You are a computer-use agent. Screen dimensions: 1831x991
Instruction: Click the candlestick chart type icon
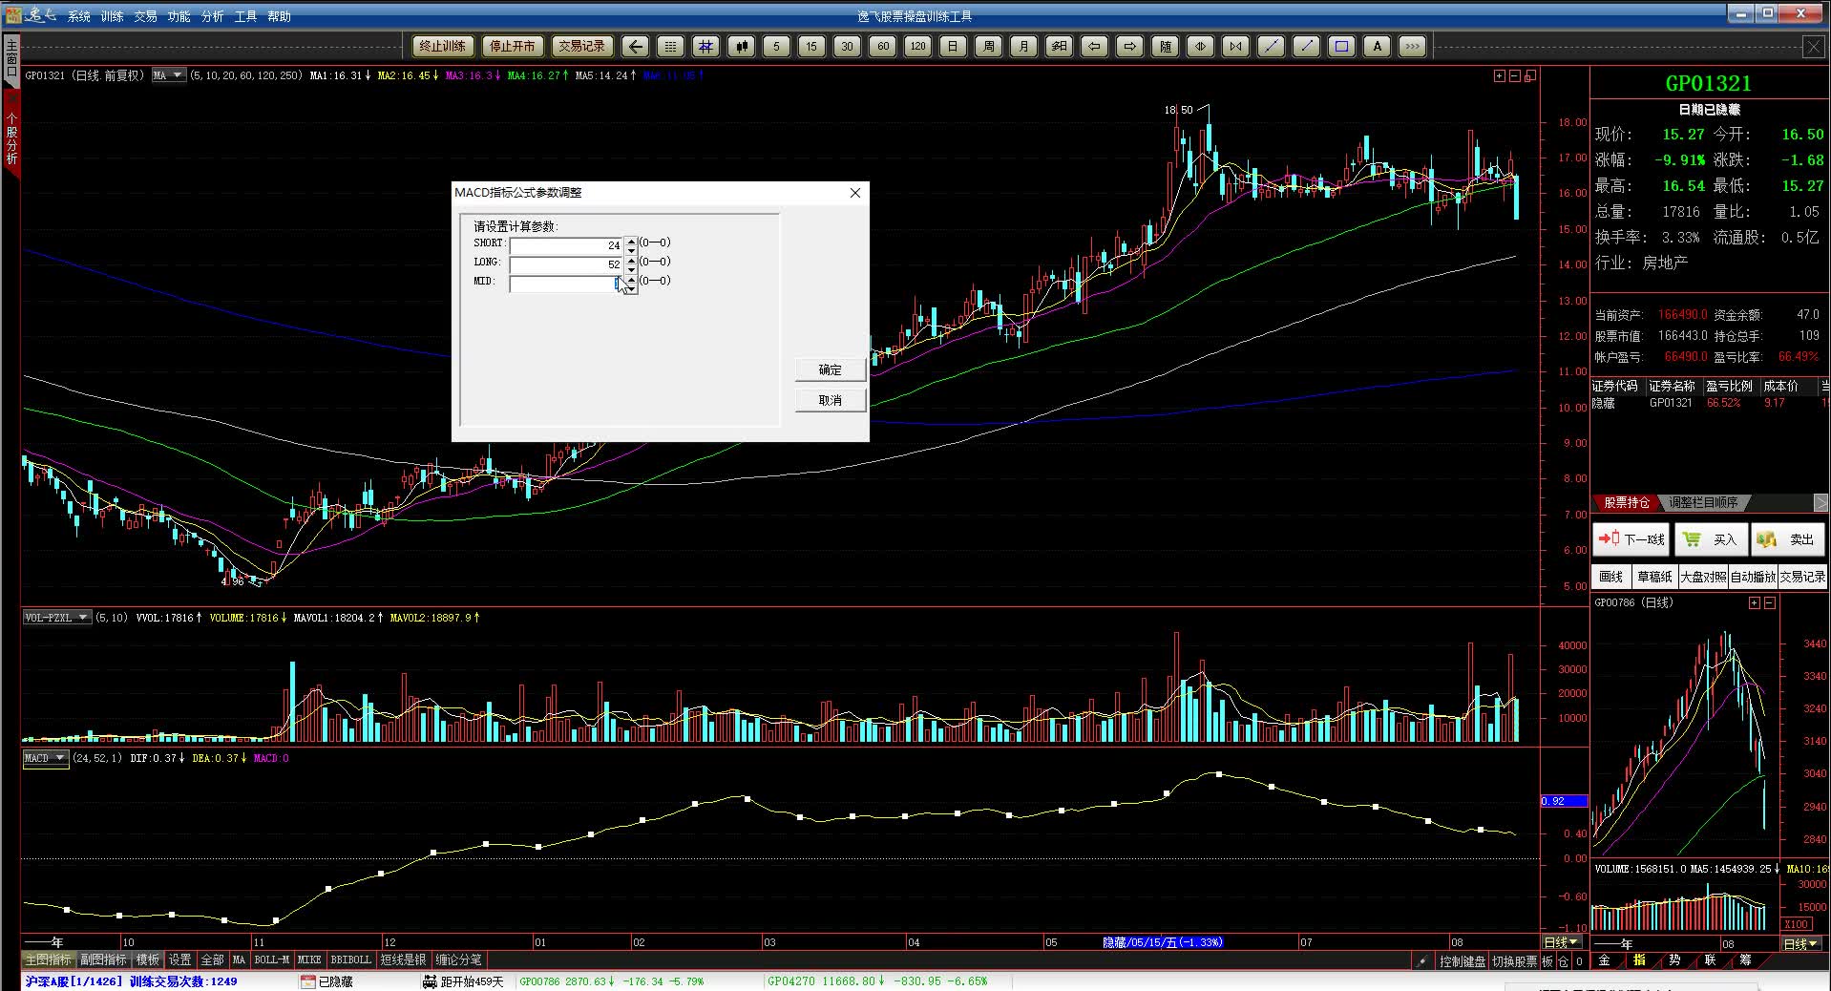pyautogui.click(x=741, y=46)
